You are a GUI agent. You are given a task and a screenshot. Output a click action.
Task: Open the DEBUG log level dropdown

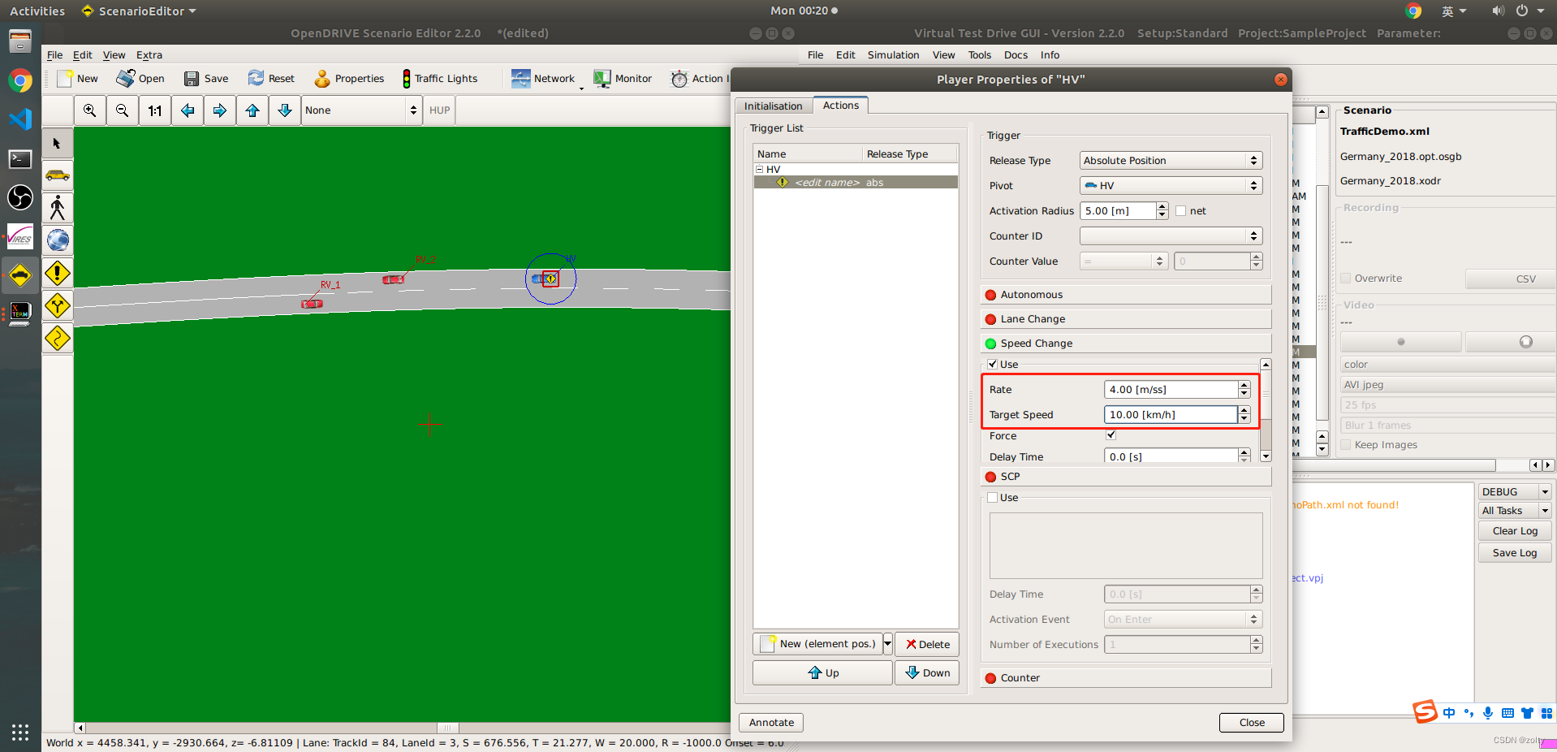pos(1515,492)
